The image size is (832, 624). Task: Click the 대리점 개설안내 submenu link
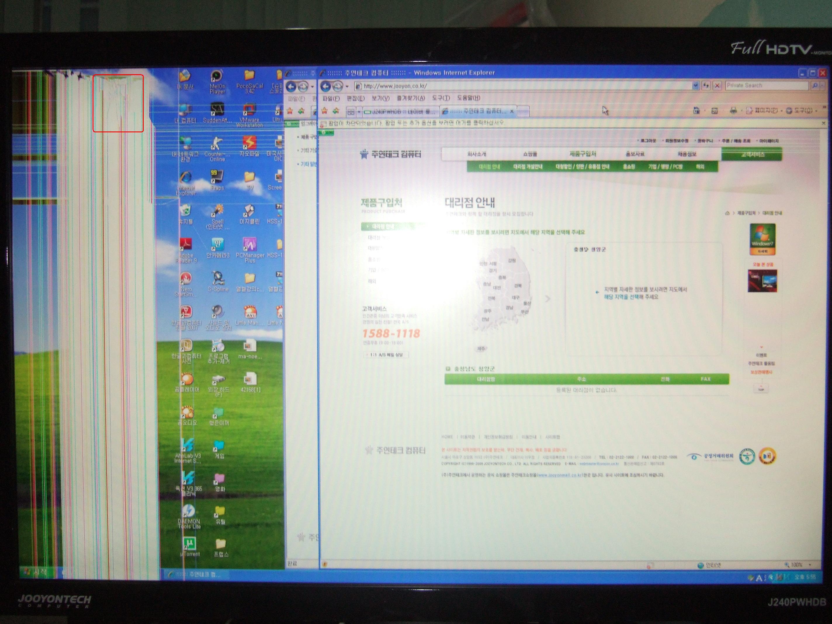click(x=528, y=167)
